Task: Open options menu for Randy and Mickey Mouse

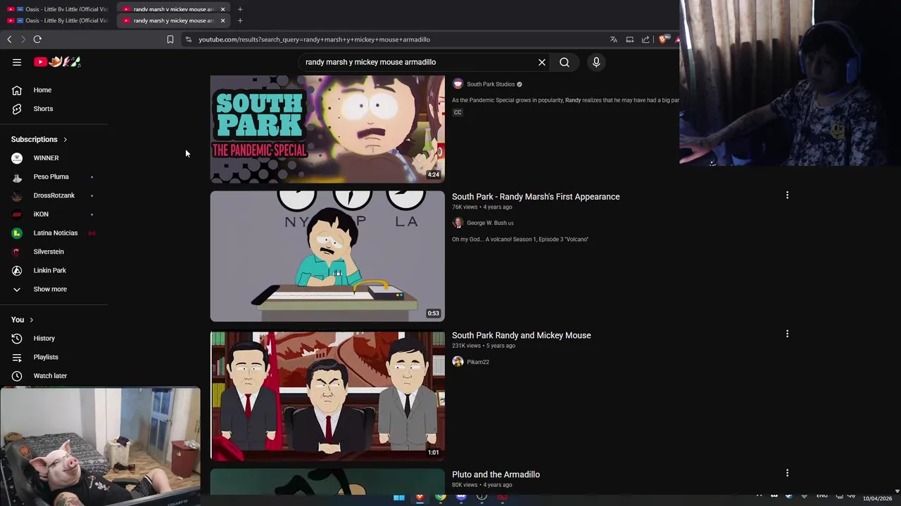Action: coord(787,334)
